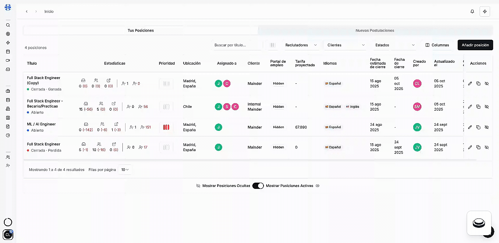Click the Añadir posición button

(x=475, y=45)
